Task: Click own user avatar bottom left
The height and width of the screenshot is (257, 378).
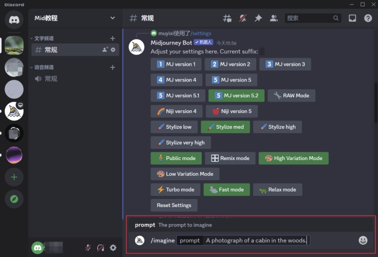Action: (38, 248)
